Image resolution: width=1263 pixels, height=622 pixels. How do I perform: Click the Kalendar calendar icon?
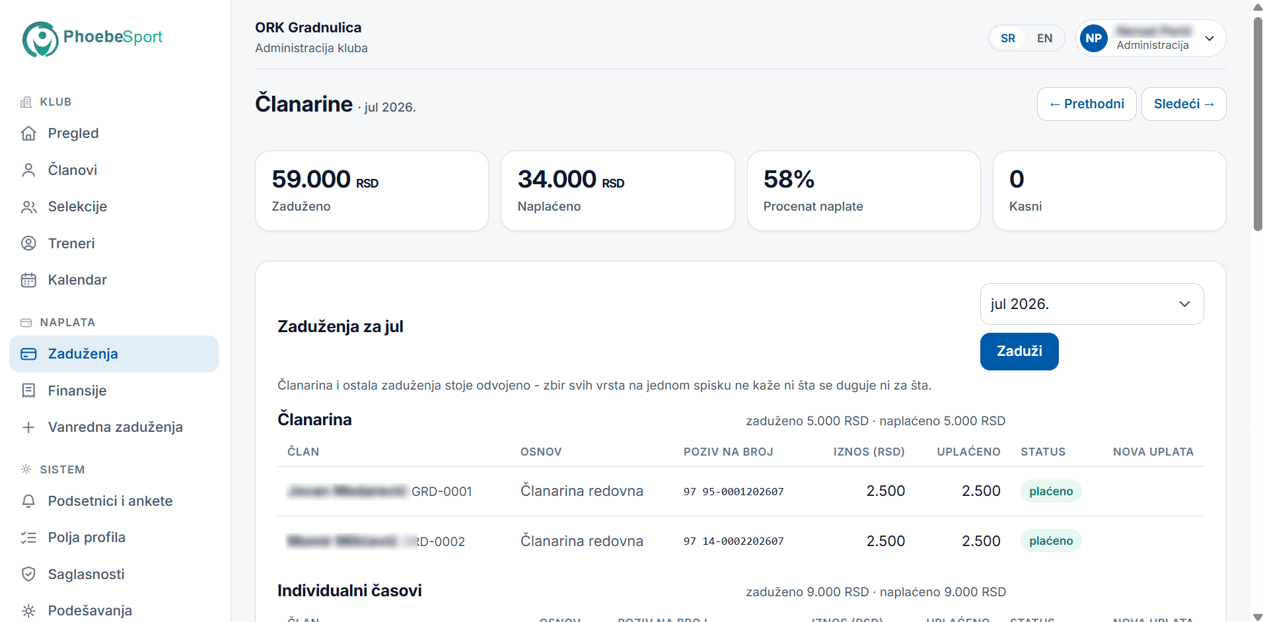coord(28,280)
